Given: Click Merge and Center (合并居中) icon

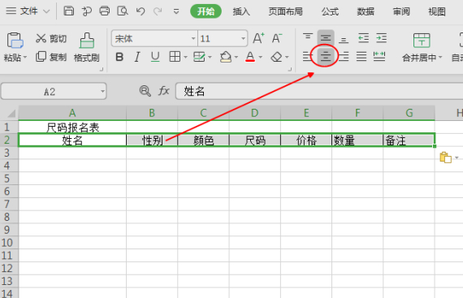Looking at the screenshot, I should tap(422, 41).
